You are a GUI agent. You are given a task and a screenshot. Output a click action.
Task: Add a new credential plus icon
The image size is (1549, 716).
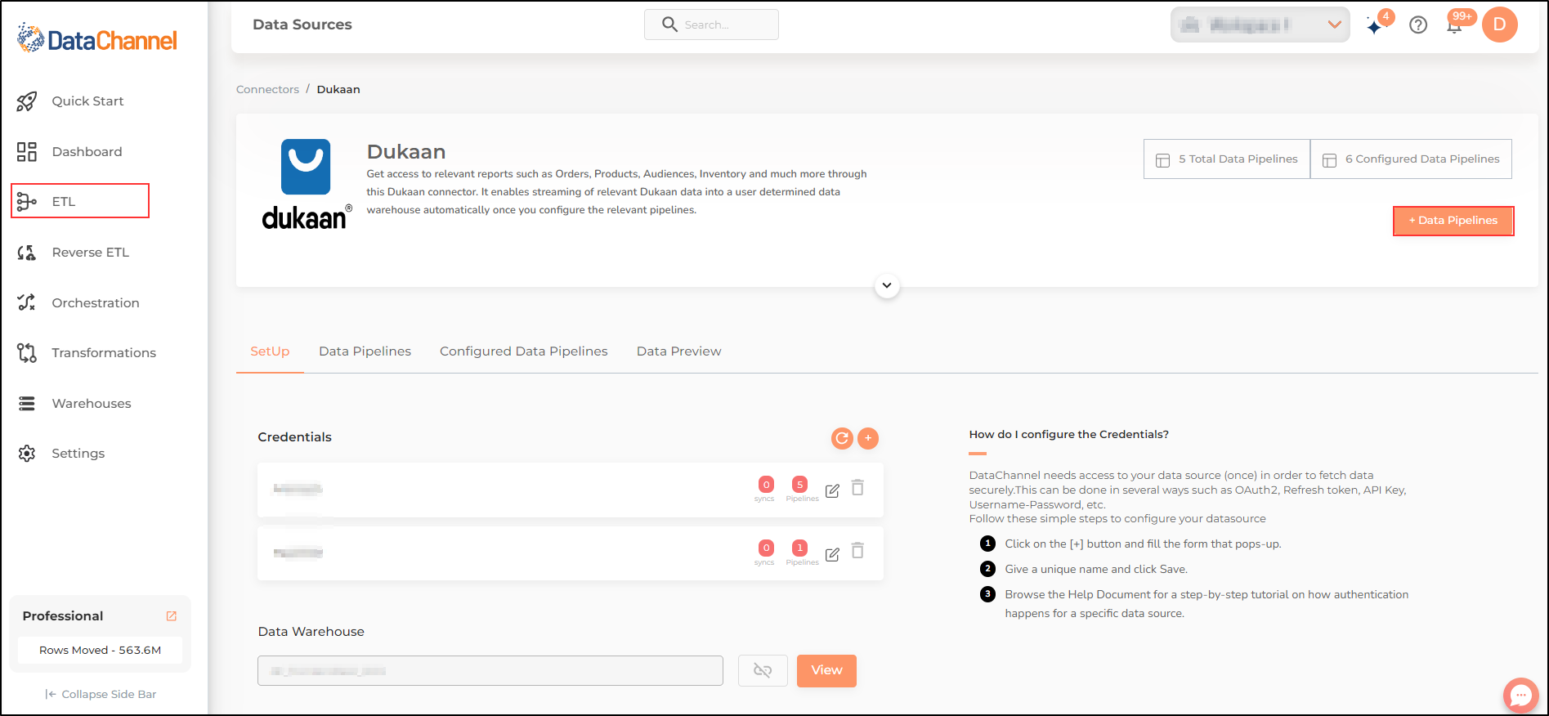(868, 438)
